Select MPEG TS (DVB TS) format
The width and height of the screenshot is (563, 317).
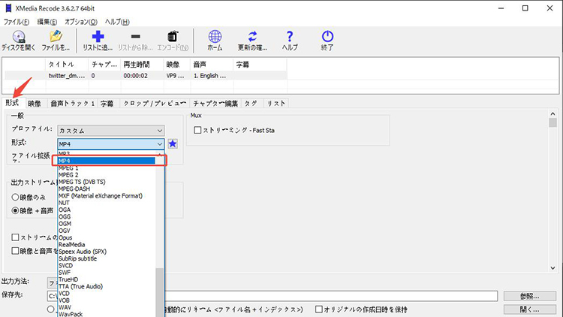coord(107,182)
